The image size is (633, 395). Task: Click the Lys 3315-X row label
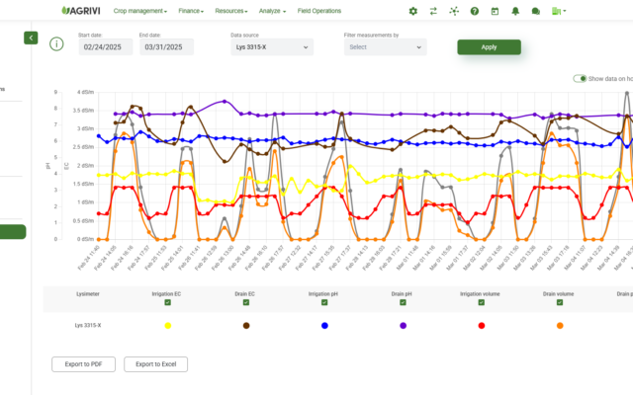[88, 325]
